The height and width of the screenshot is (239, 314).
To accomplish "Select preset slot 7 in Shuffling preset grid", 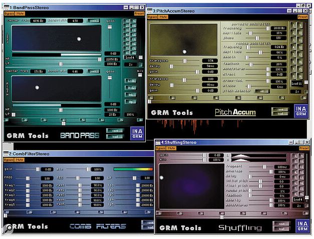I will click(295, 188).
